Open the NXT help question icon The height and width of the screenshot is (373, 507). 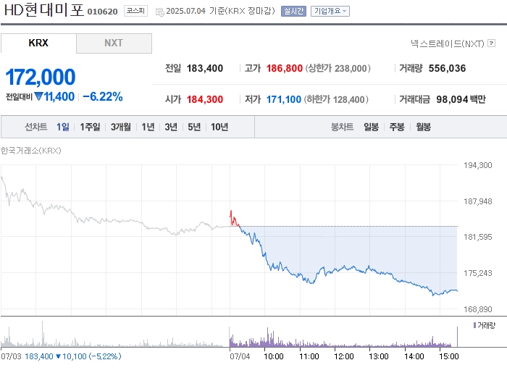492,43
